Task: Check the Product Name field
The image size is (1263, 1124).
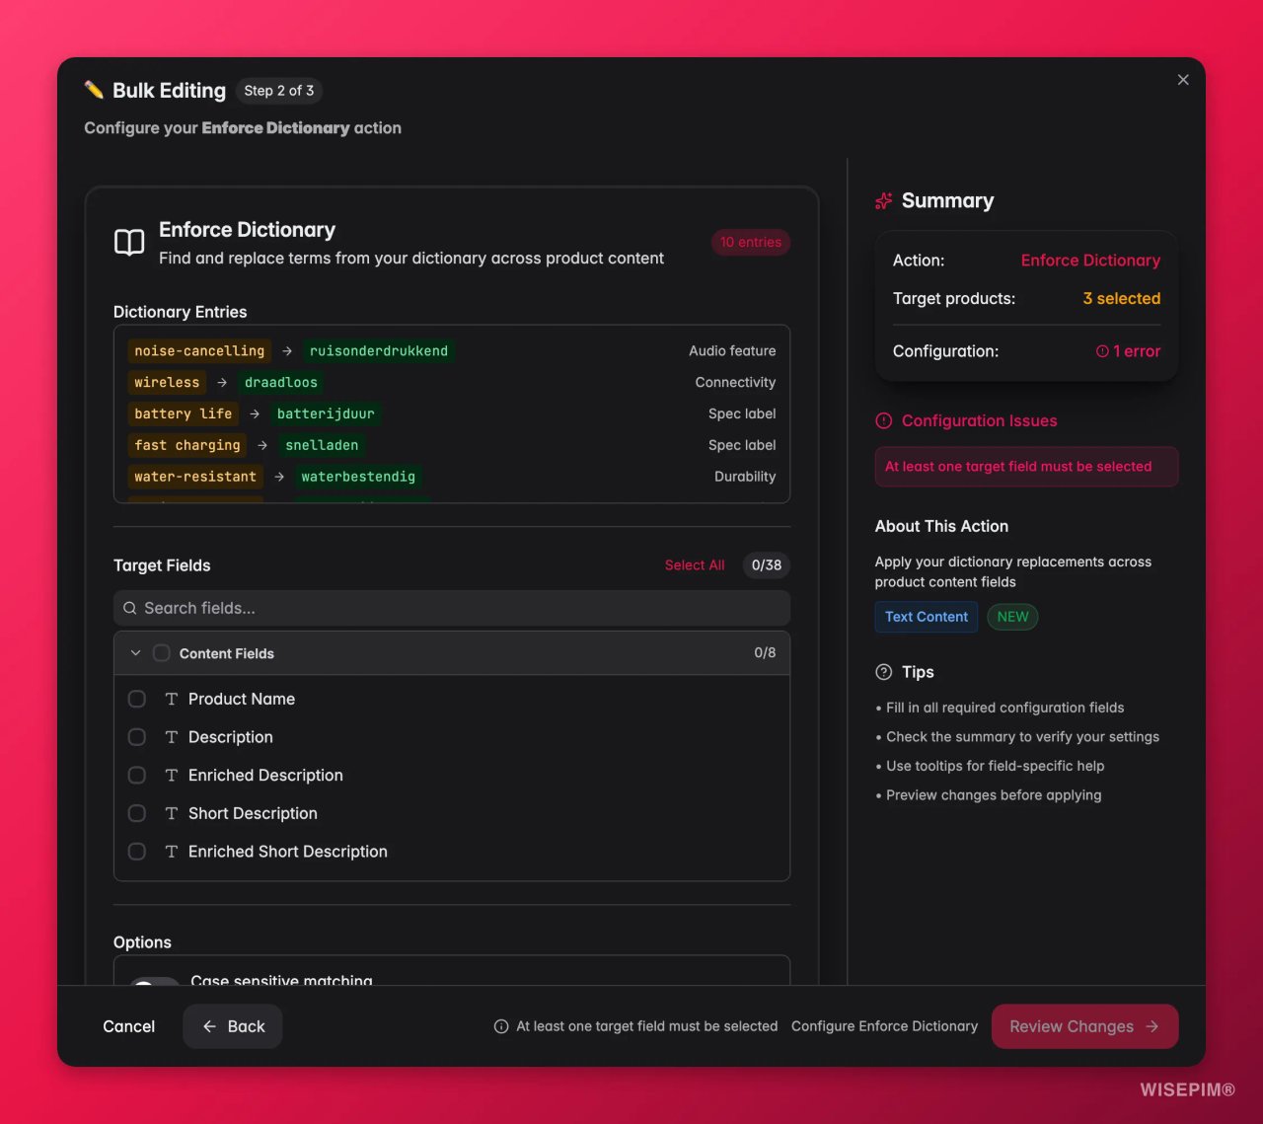Action: (x=137, y=699)
